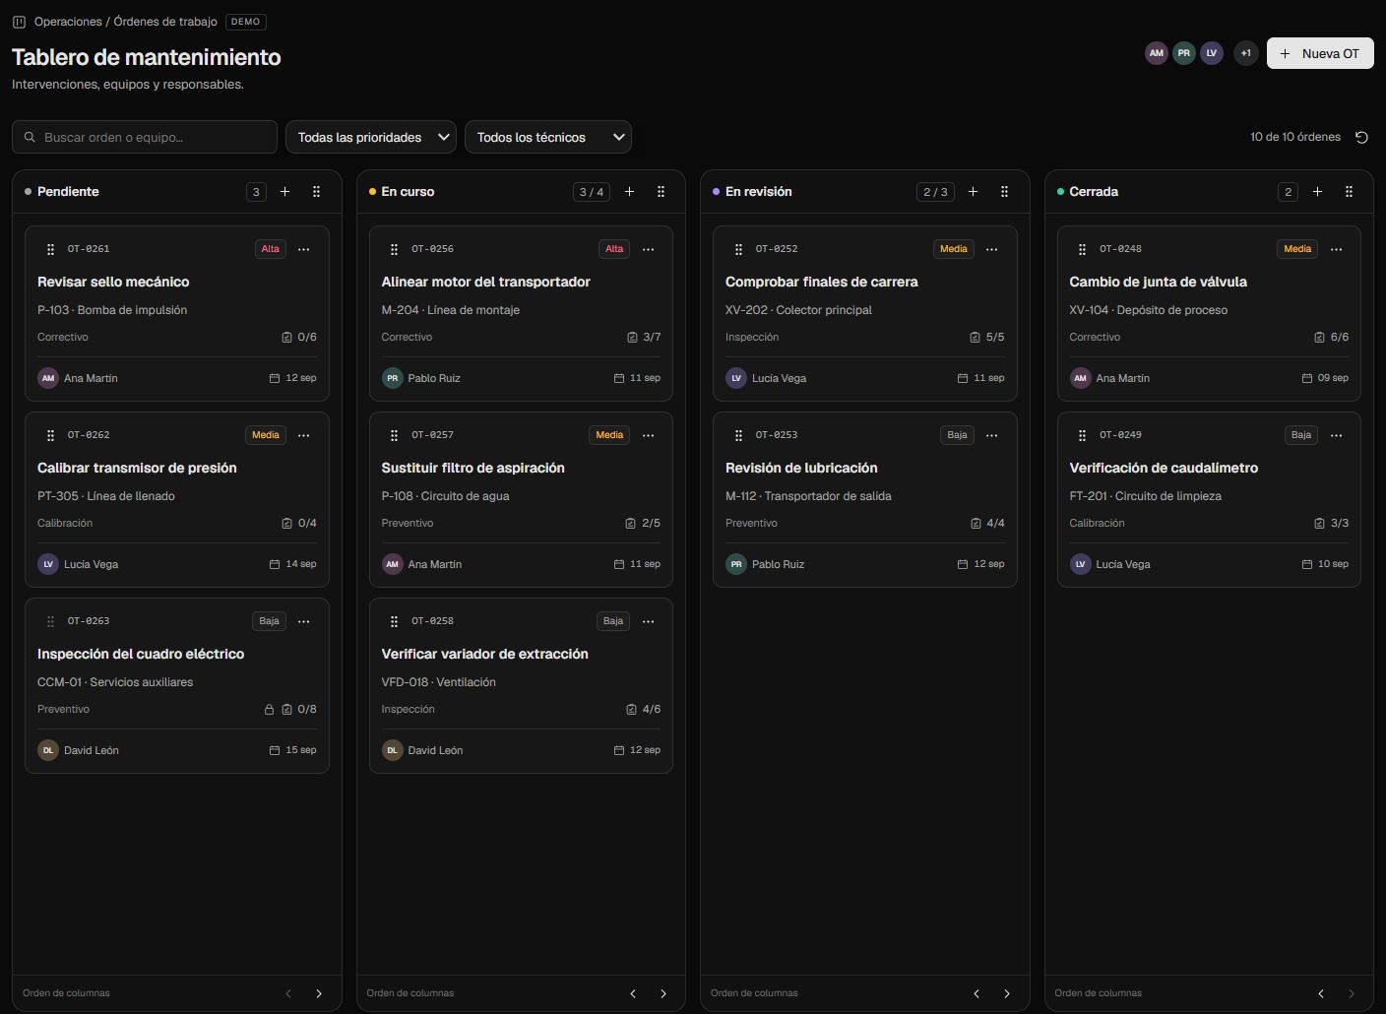The width and height of the screenshot is (1386, 1014).
Task: Click the Nueva OT button
Action: point(1320,53)
